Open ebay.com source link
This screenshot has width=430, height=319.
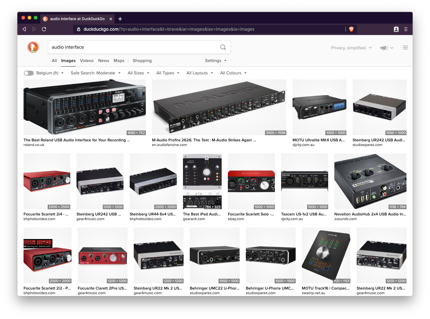pyautogui.click(x=236, y=219)
